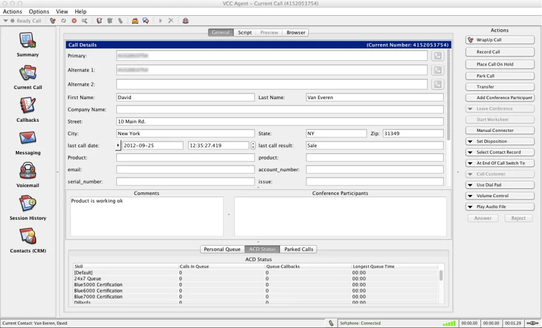Switch to the Parked Calls tab
Image resolution: width=542 pixels, height=328 pixels.
pos(299,249)
